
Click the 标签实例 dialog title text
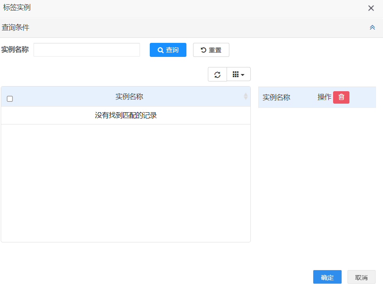point(17,8)
